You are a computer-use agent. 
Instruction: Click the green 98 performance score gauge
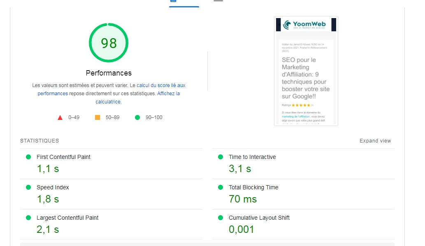pyautogui.click(x=109, y=43)
